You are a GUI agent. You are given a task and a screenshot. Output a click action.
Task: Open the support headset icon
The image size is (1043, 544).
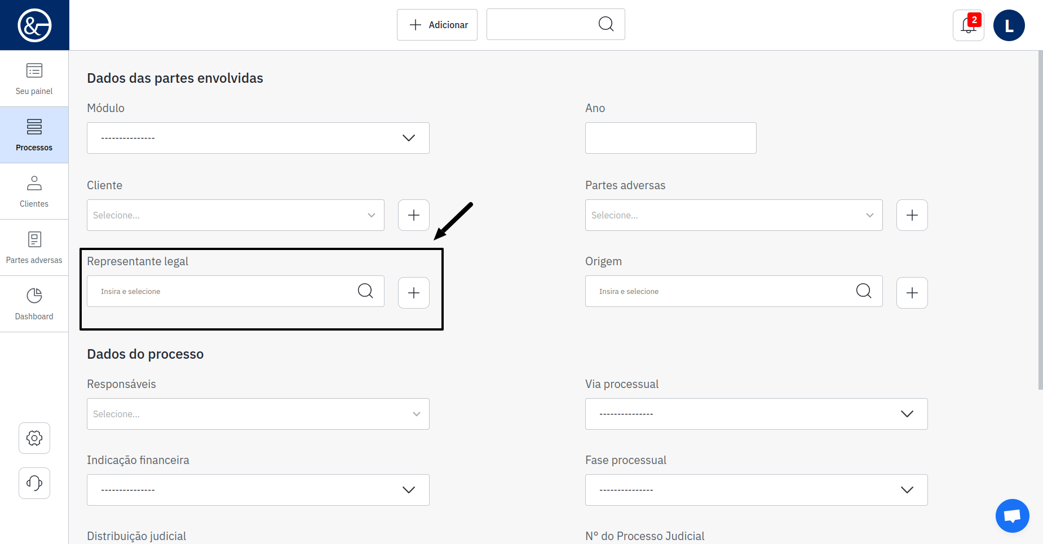tap(34, 483)
